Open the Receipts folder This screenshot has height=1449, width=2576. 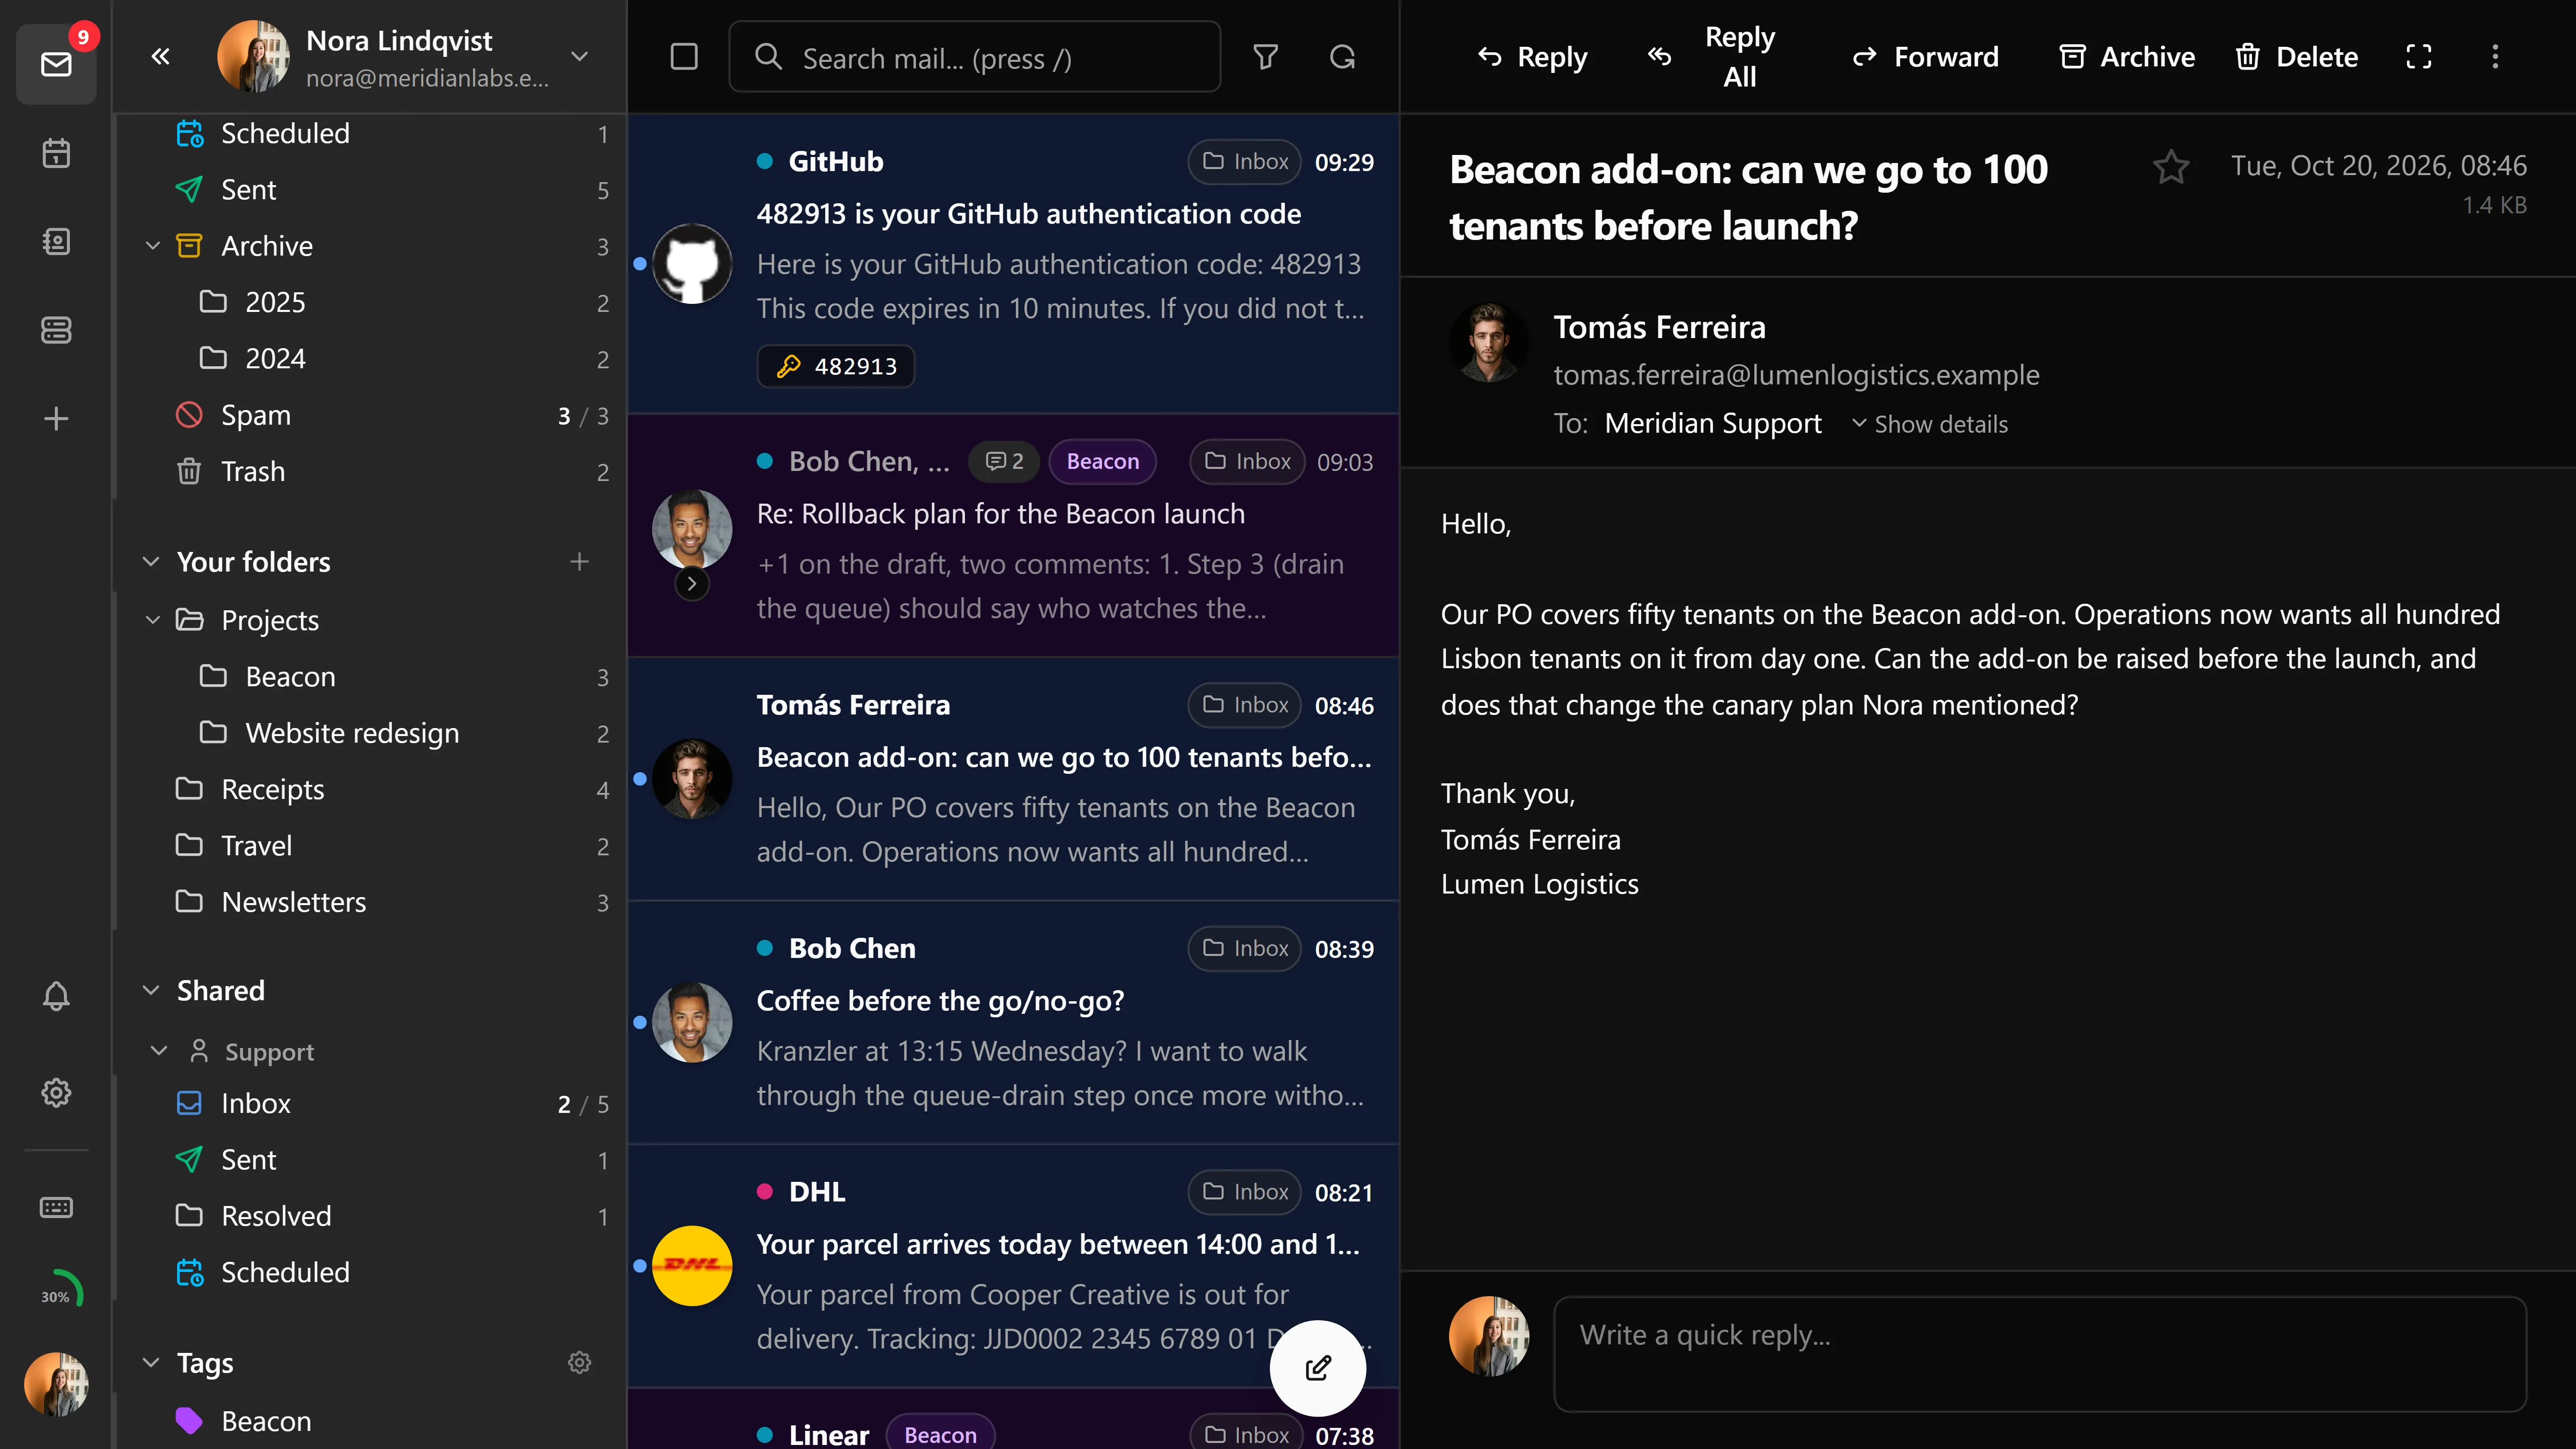pyautogui.click(x=370, y=790)
